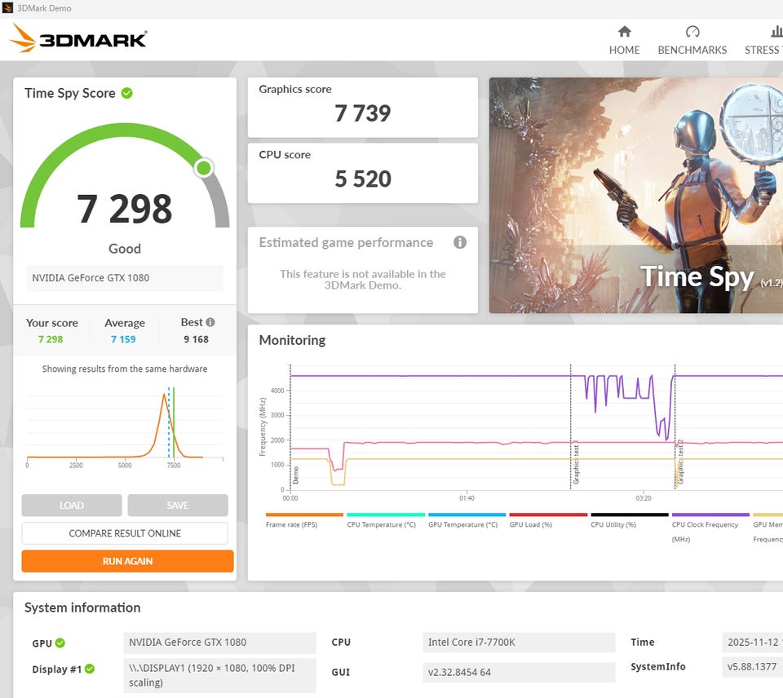Toggle CPU Temperature legend swatch
Screen dimensions: 783x698
pyautogui.click(x=386, y=515)
